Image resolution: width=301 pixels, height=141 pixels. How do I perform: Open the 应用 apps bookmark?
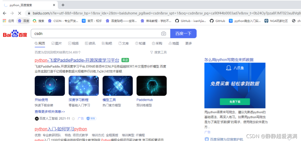pos(8,21)
